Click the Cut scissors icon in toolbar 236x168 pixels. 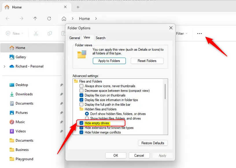click(x=36, y=34)
